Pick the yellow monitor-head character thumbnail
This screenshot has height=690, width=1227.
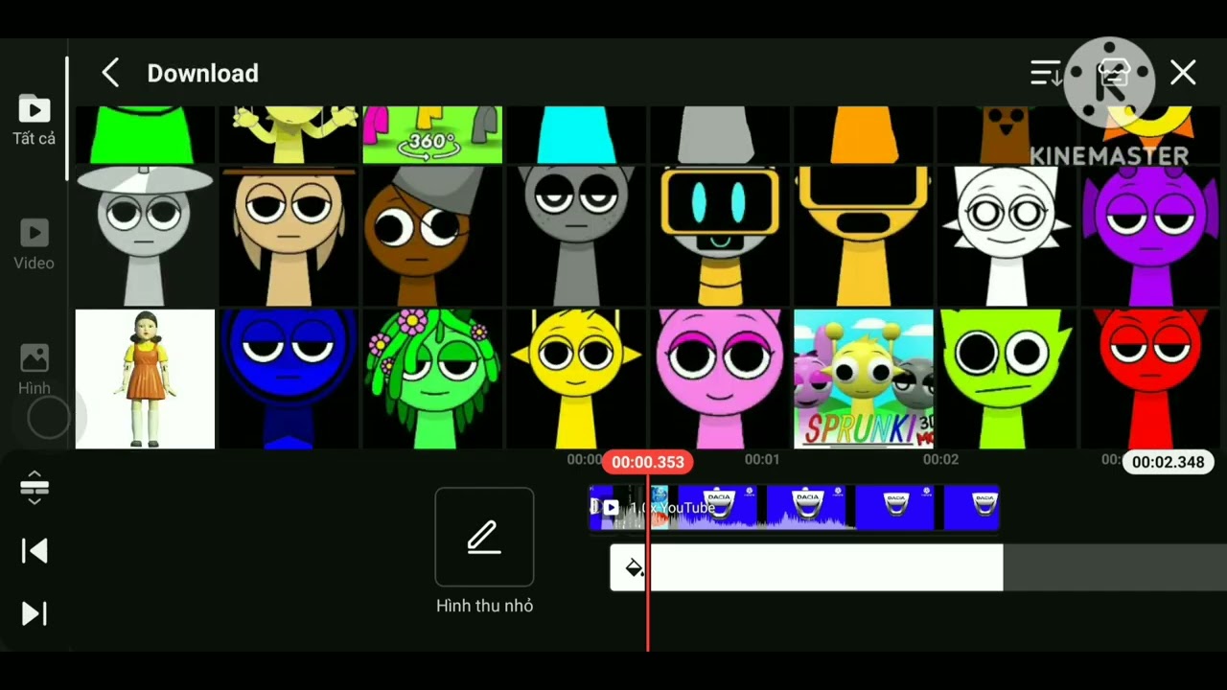864,236
